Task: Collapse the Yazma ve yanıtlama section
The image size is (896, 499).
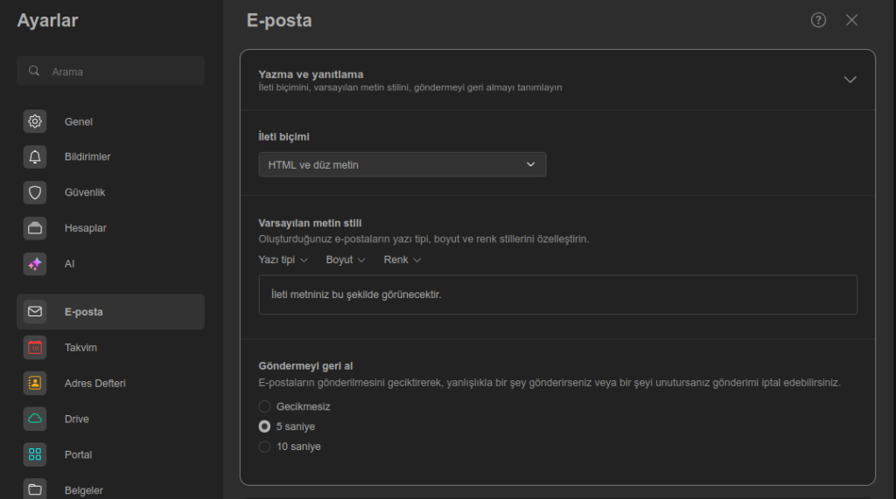Action: (x=849, y=80)
